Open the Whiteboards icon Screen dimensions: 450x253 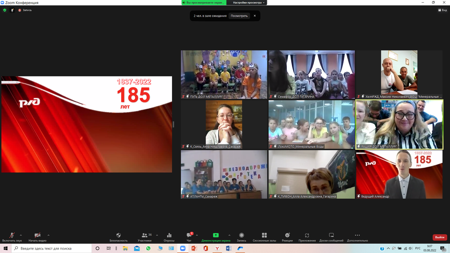click(x=331, y=235)
